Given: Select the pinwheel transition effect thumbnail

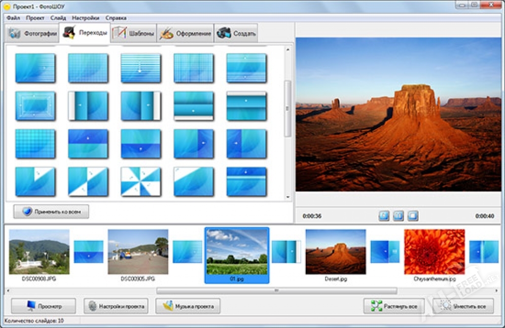Looking at the screenshot, I should tap(141, 182).
